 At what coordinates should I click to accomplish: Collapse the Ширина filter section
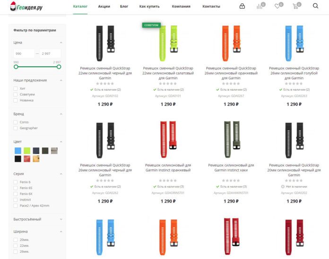(x=61, y=232)
